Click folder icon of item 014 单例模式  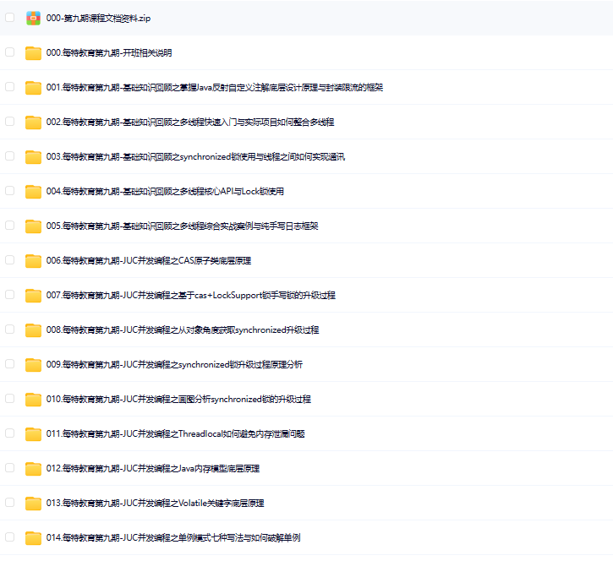click(x=33, y=538)
